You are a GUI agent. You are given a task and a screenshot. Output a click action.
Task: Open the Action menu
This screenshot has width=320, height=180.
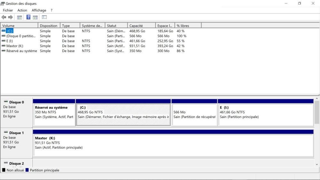(x=22, y=10)
